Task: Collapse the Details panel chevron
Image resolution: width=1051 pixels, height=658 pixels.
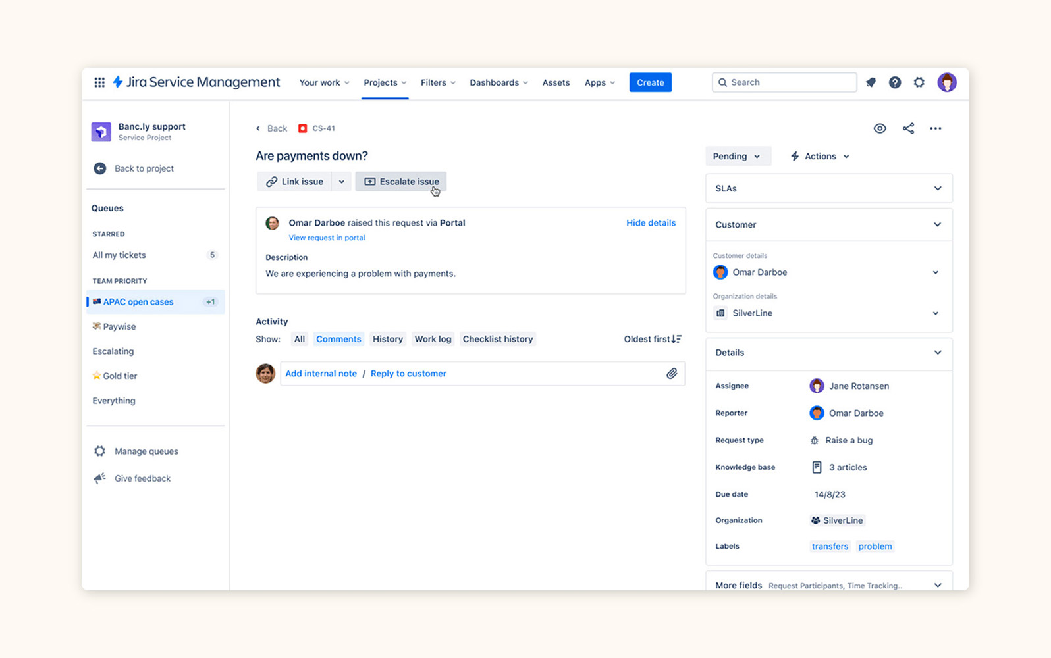Action: pos(938,353)
